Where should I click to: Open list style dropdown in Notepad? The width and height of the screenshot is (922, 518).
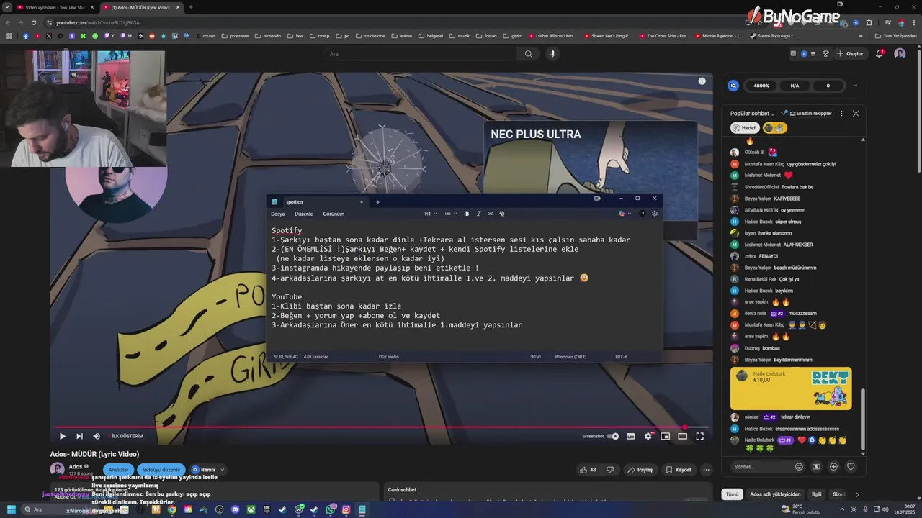[x=450, y=214]
